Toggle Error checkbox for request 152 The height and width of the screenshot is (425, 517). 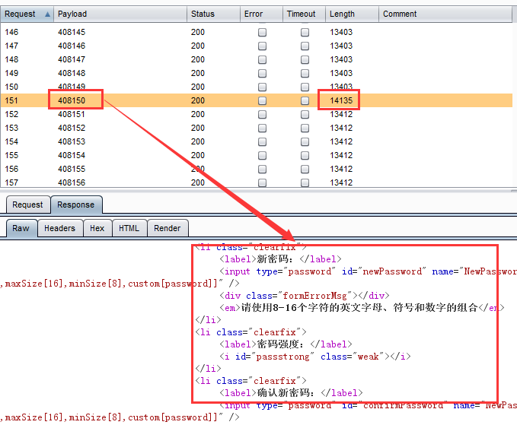[x=262, y=114]
